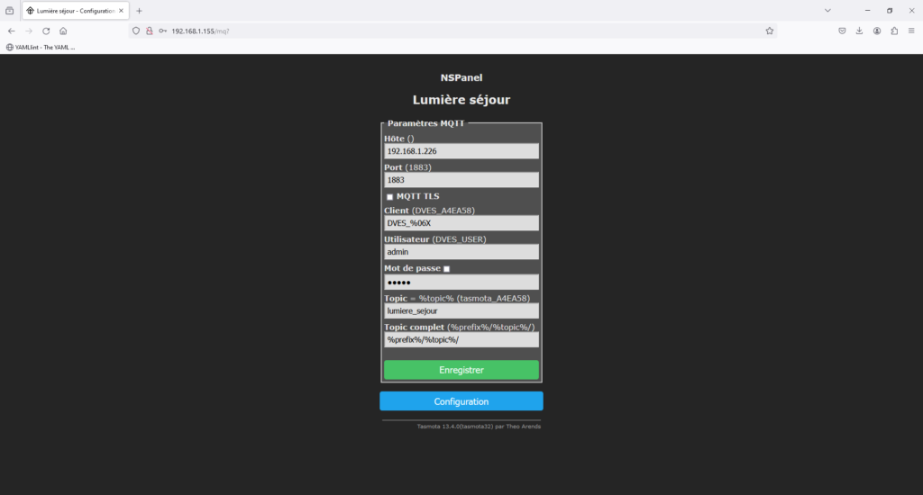Open the Firefox account icon
This screenshot has width=923, height=495.
point(877,31)
